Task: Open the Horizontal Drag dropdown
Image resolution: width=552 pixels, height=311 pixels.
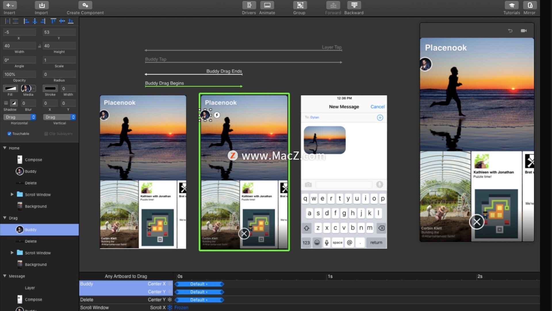Action: pos(19,117)
